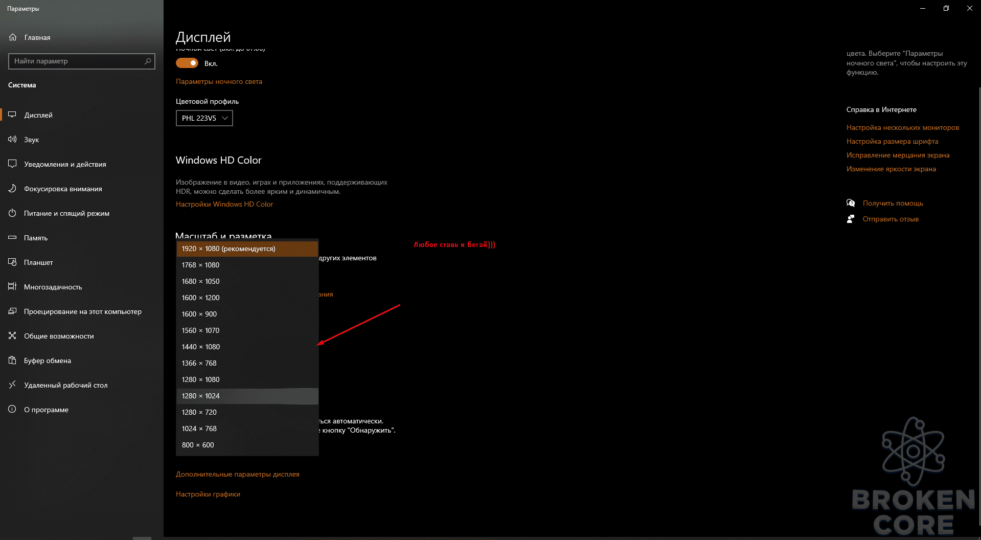Click the Получить помощь chat icon
Image resolution: width=981 pixels, height=540 pixels.
(851, 203)
